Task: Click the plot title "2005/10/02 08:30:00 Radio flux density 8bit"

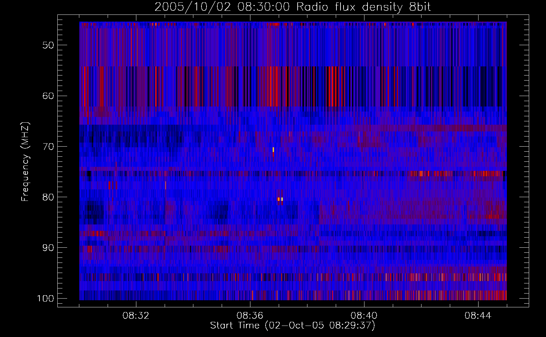Action: pos(293,7)
